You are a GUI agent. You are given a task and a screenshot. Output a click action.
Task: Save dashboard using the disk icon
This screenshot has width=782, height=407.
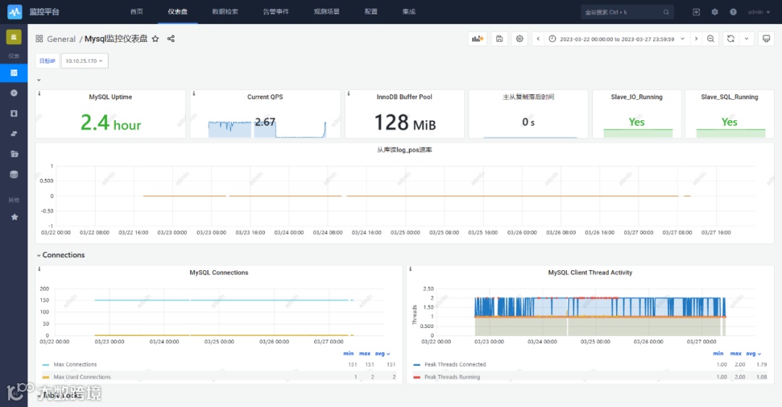[x=499, y=39]
